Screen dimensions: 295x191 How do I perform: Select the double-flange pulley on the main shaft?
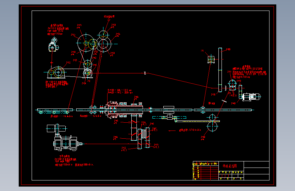point(169,110)
